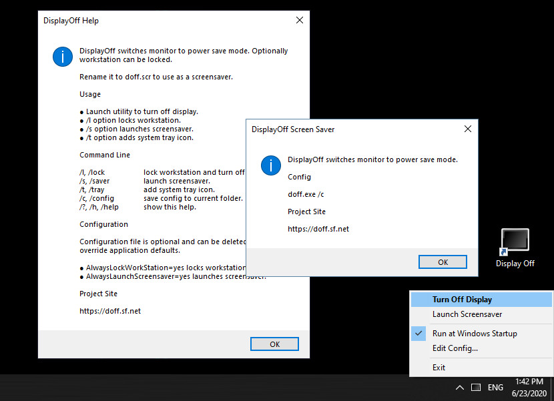Close the DisplayOff Screen Saver dialog
Screen dimensions: 554x401
coord(467,129)
